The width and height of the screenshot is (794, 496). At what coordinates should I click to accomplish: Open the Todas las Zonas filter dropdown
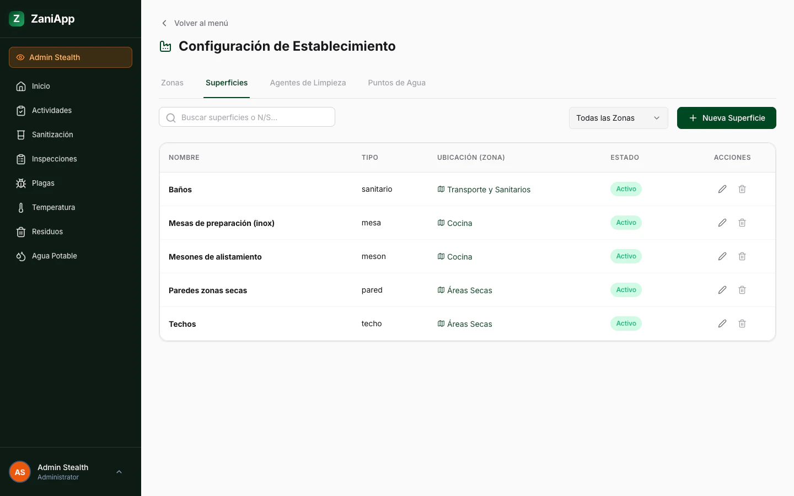click(618, 118)
